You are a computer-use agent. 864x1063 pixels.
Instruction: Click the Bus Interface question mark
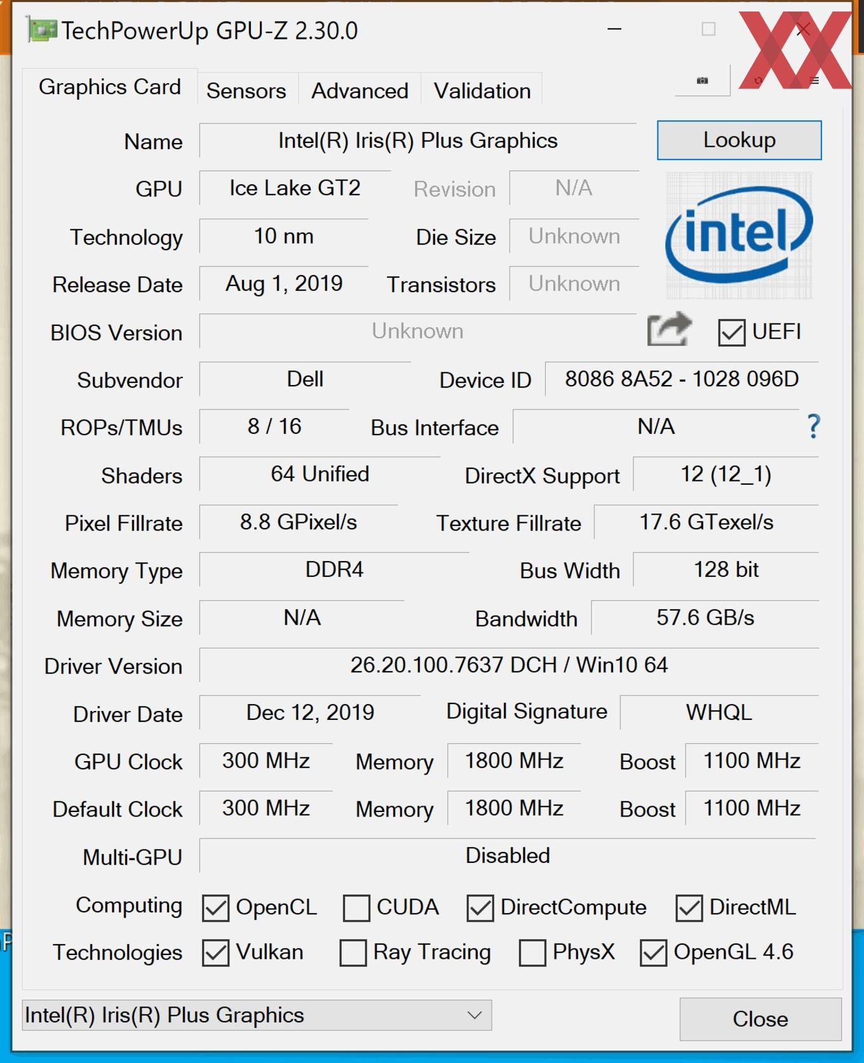point(813,426)
